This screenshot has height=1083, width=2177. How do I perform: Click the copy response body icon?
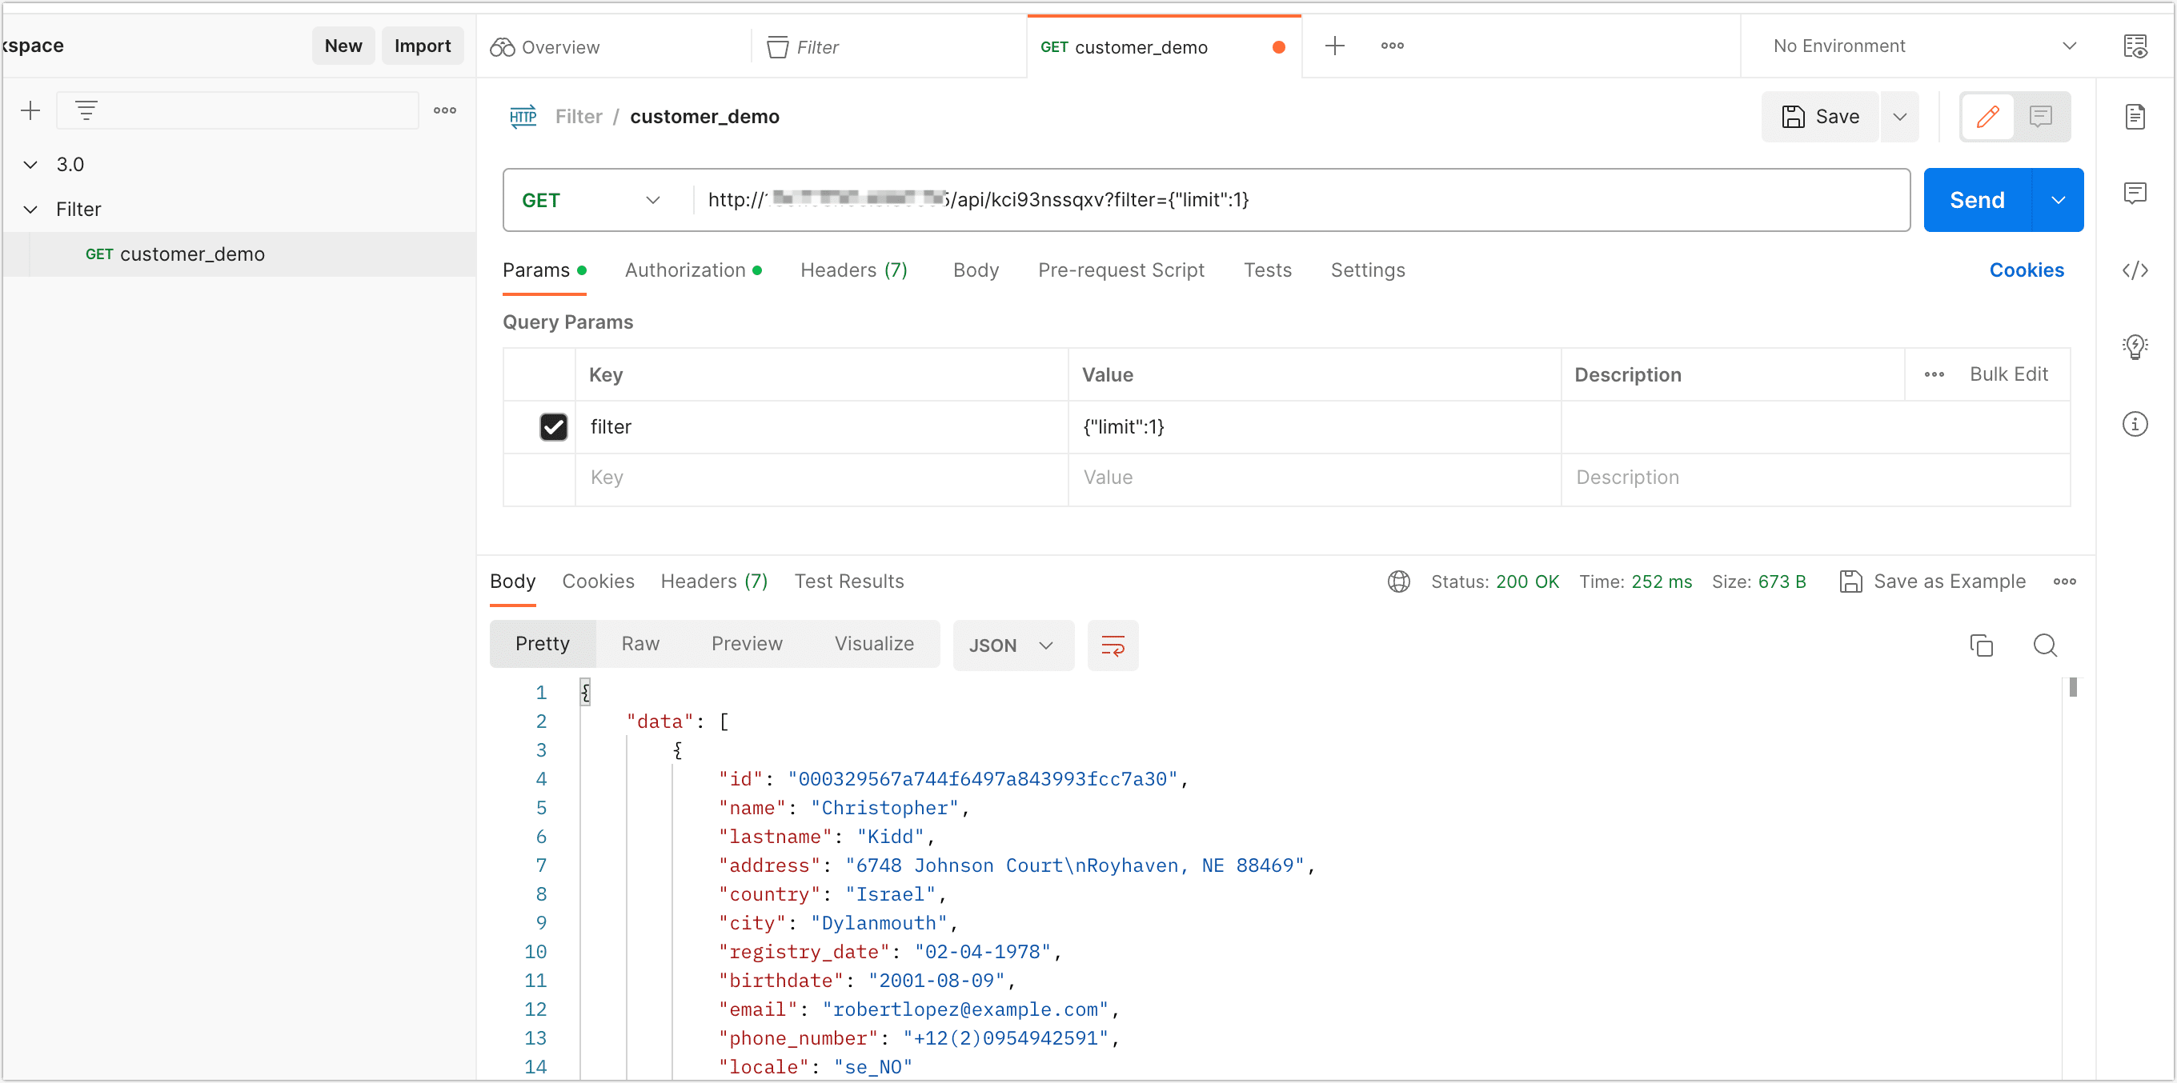(1981, 643)
